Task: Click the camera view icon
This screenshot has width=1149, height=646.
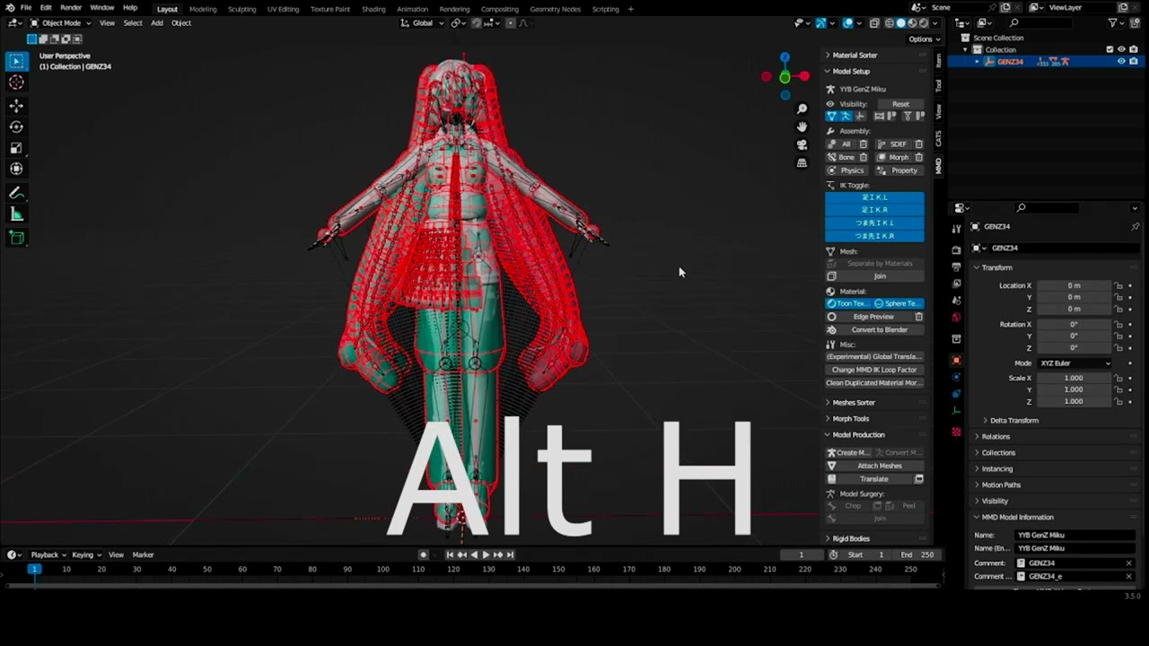Action: click(802, 144)
